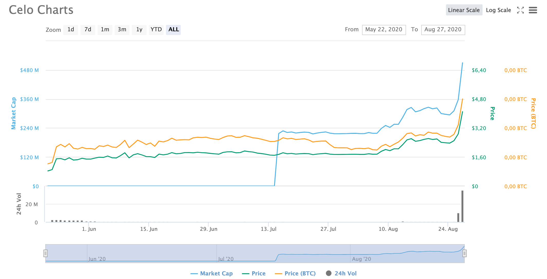
Task: Select the 1m zoom range
Action: (105, 30)
